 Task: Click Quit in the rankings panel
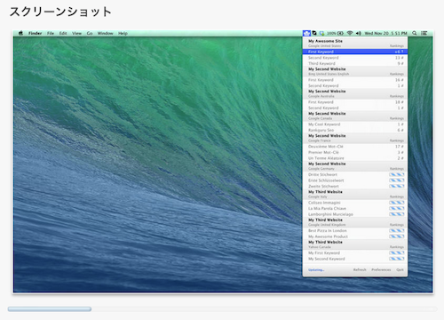click(x=400, y=269)
